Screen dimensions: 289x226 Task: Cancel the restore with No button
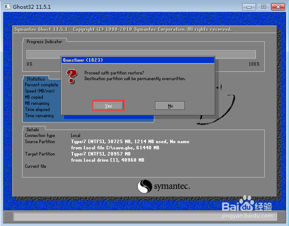170,106
